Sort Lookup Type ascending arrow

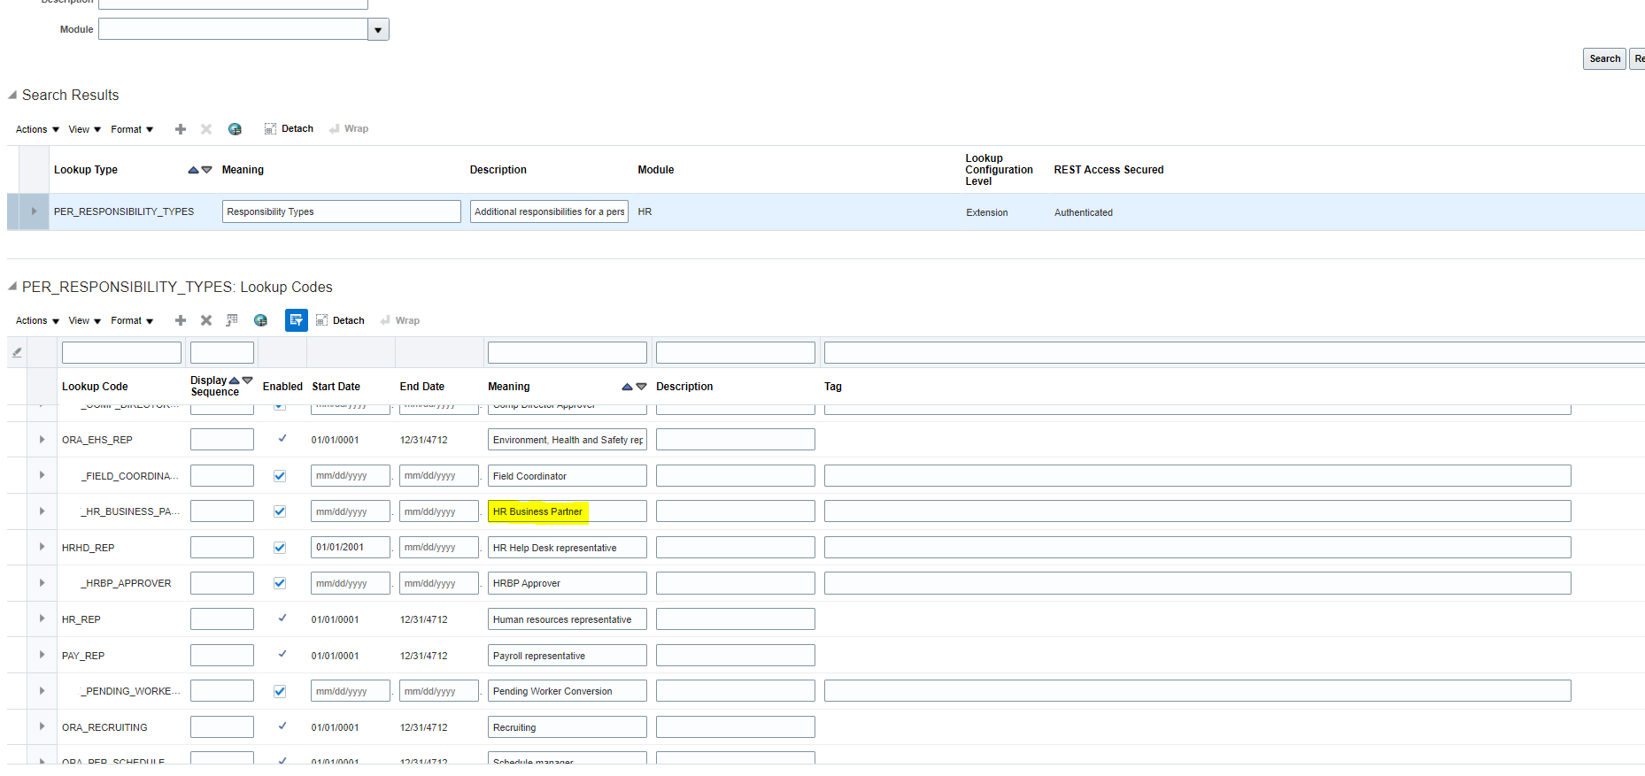coord(193,170)
